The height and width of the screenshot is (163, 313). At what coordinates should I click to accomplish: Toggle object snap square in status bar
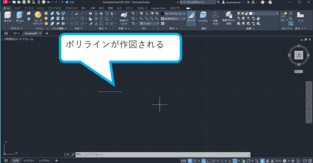click(x=235, y=161)
